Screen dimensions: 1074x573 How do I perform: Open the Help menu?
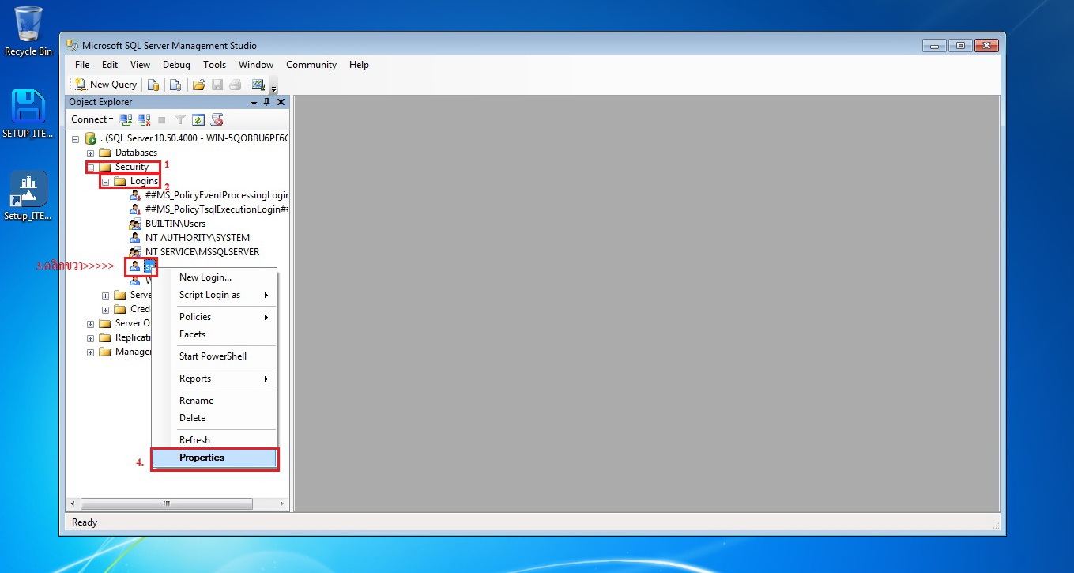point(359,65)
